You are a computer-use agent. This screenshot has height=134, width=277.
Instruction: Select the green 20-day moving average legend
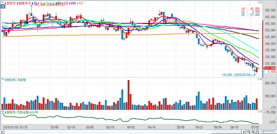point(46,3)
